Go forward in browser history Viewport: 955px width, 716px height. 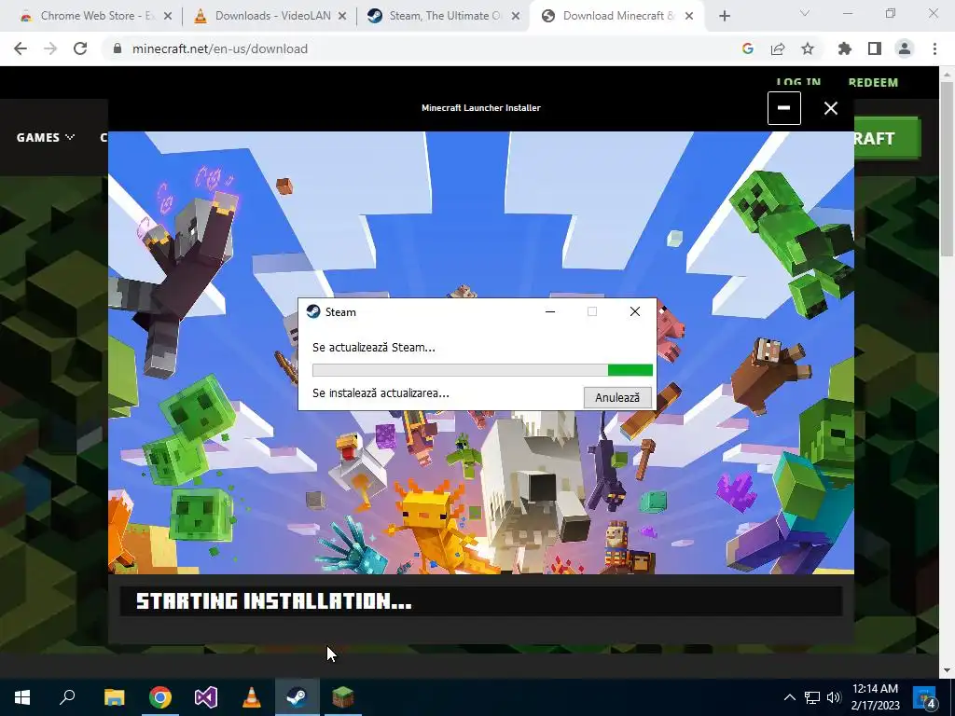pos(50,48)
